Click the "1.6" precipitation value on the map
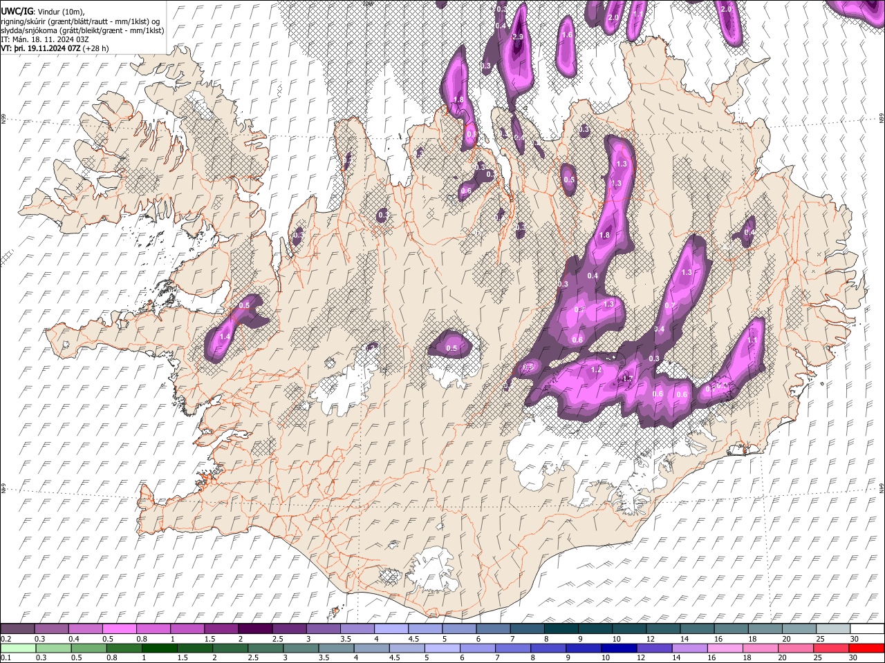 [x=568, y=35]
